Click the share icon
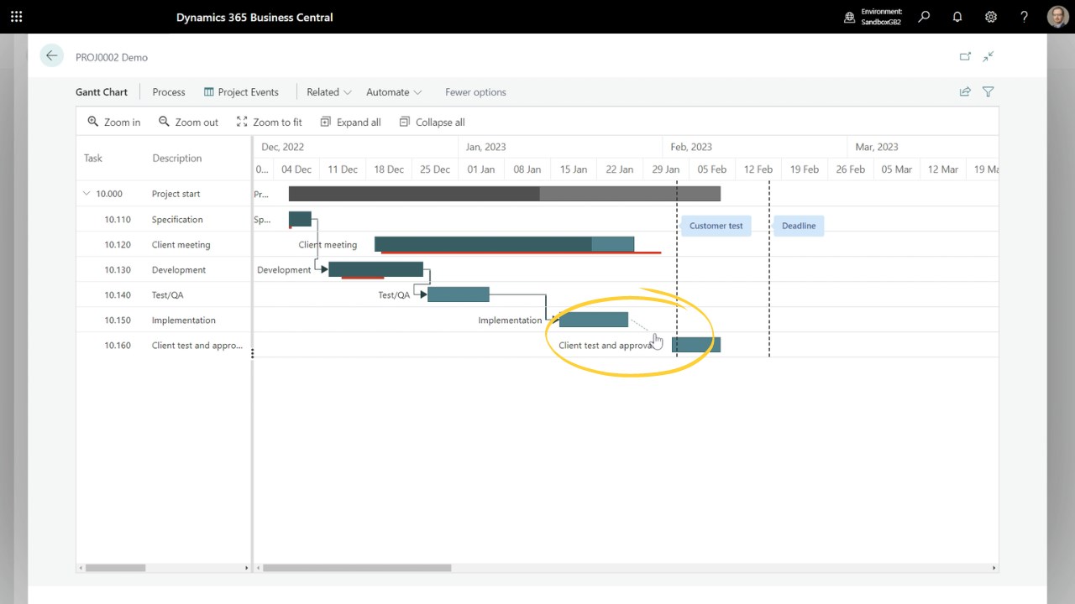1075x604 pixels. click(965, 92)
